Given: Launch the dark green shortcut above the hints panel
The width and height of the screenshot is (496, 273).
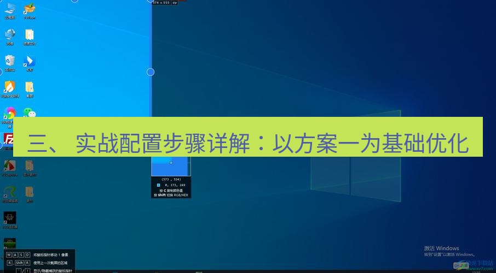Looking at the screenshot, I should tap(10, 244).
